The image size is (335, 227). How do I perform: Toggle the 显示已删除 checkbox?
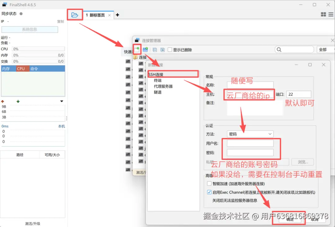(x=170, y=49)
